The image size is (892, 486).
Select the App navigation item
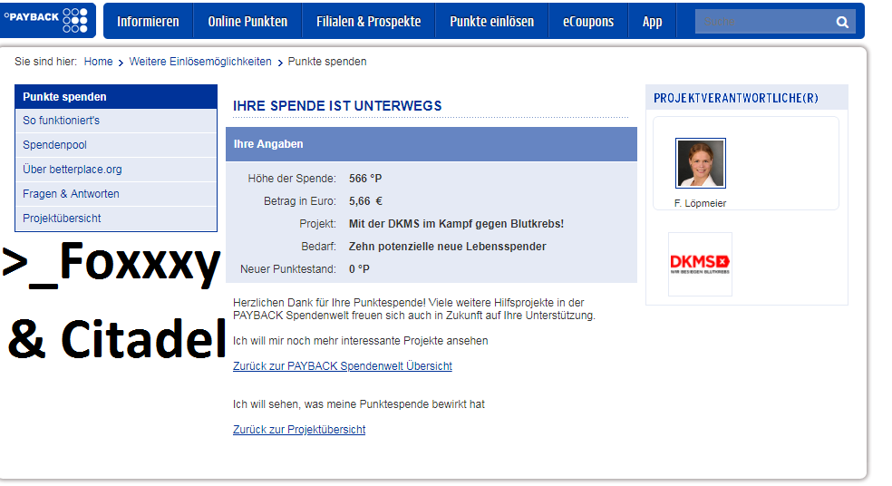[x=652, y=22]
